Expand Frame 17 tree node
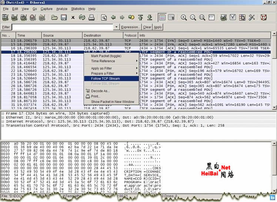 click(3, 113)
